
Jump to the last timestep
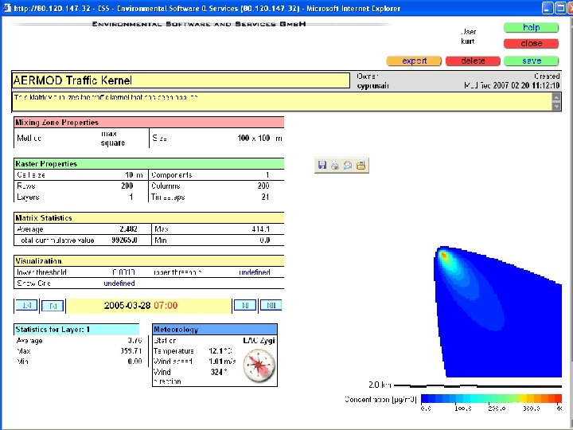(x=271, y=305)
